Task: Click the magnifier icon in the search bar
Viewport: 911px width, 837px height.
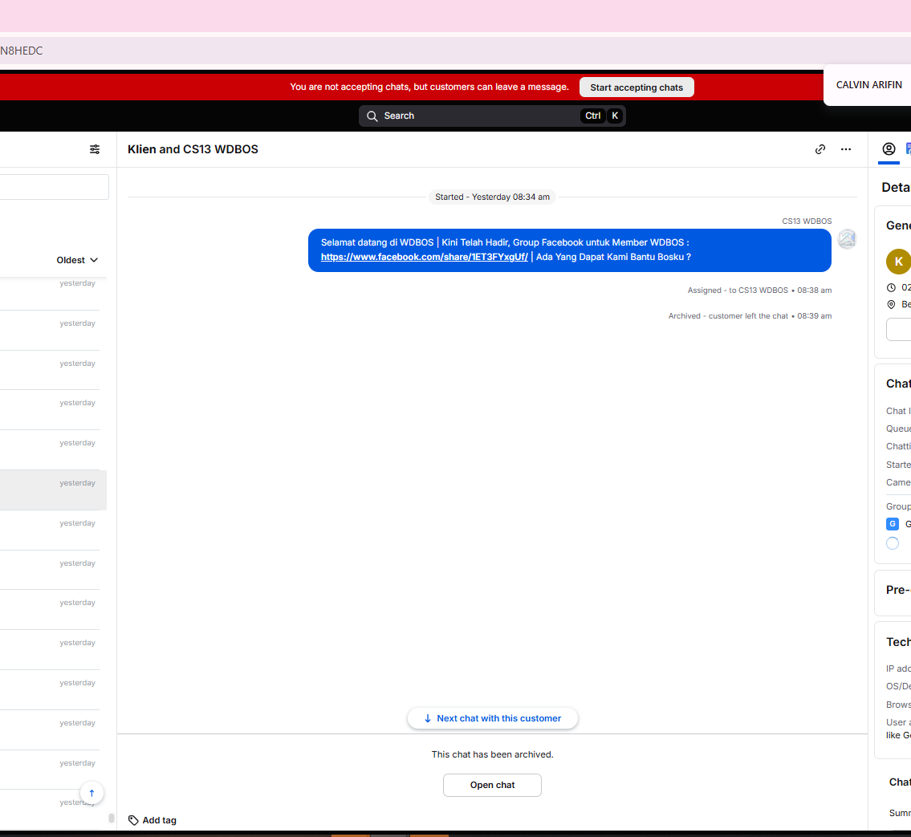Action: coord(372,116)
